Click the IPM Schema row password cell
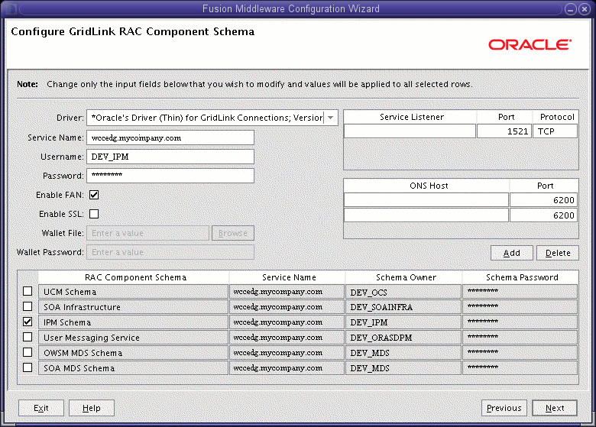596x427 pixels. [x=520, y=322]
